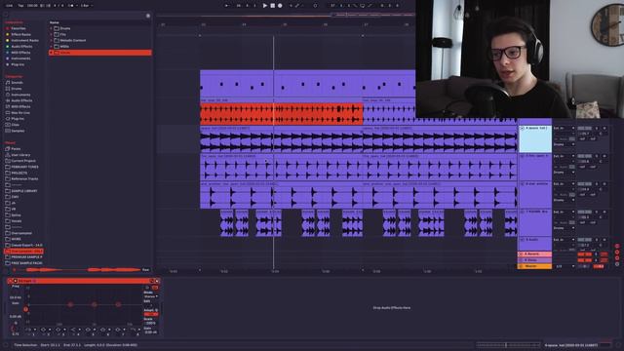Screen dimensions: 624x351
Task: Click EQ Eight output Gain value
Action: [x=151, y=332]
